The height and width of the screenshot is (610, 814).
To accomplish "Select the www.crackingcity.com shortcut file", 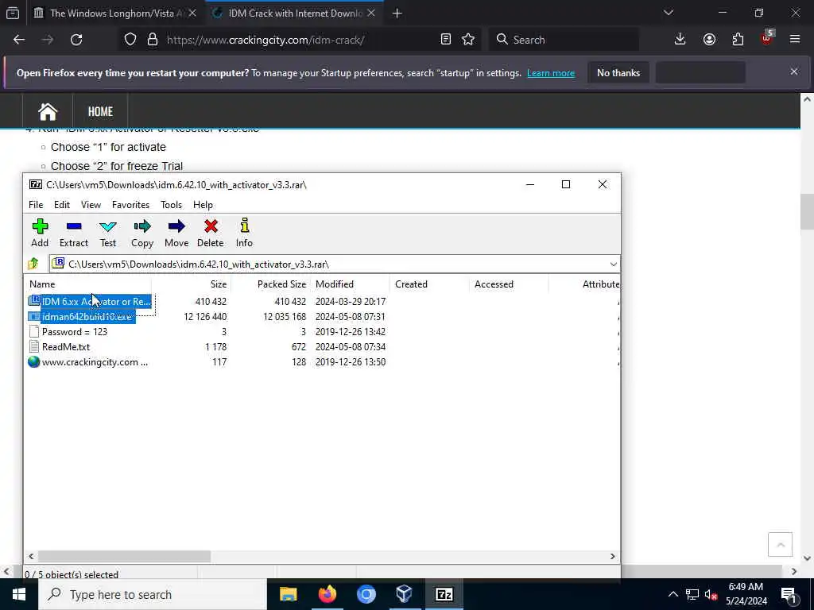I will (88, 362).
